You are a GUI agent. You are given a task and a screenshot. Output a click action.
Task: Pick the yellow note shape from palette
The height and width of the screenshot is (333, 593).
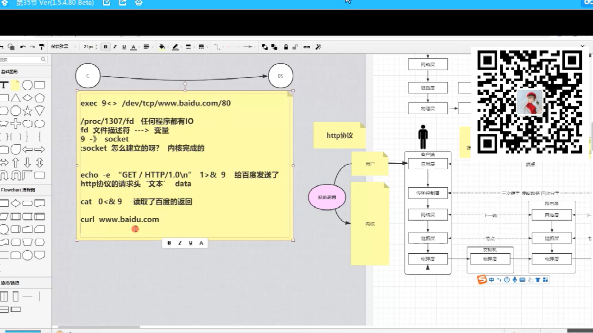15,85
